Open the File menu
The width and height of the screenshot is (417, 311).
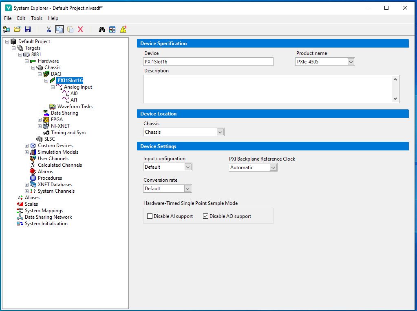coord(8,18)
